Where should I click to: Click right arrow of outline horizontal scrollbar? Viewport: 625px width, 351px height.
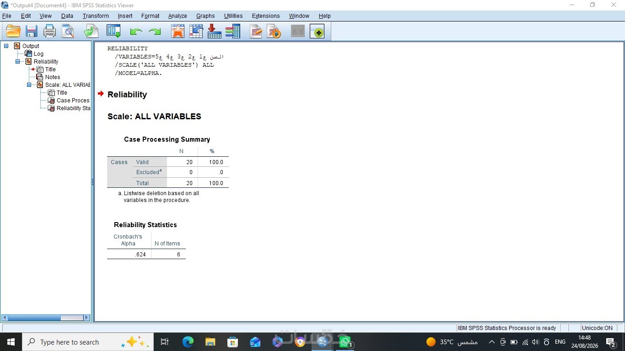click(x=87, y=318)
